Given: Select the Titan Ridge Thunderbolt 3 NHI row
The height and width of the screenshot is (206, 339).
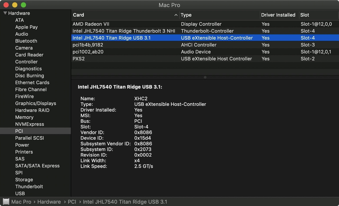Looking at the screenshot, I should tap(205, 31).
